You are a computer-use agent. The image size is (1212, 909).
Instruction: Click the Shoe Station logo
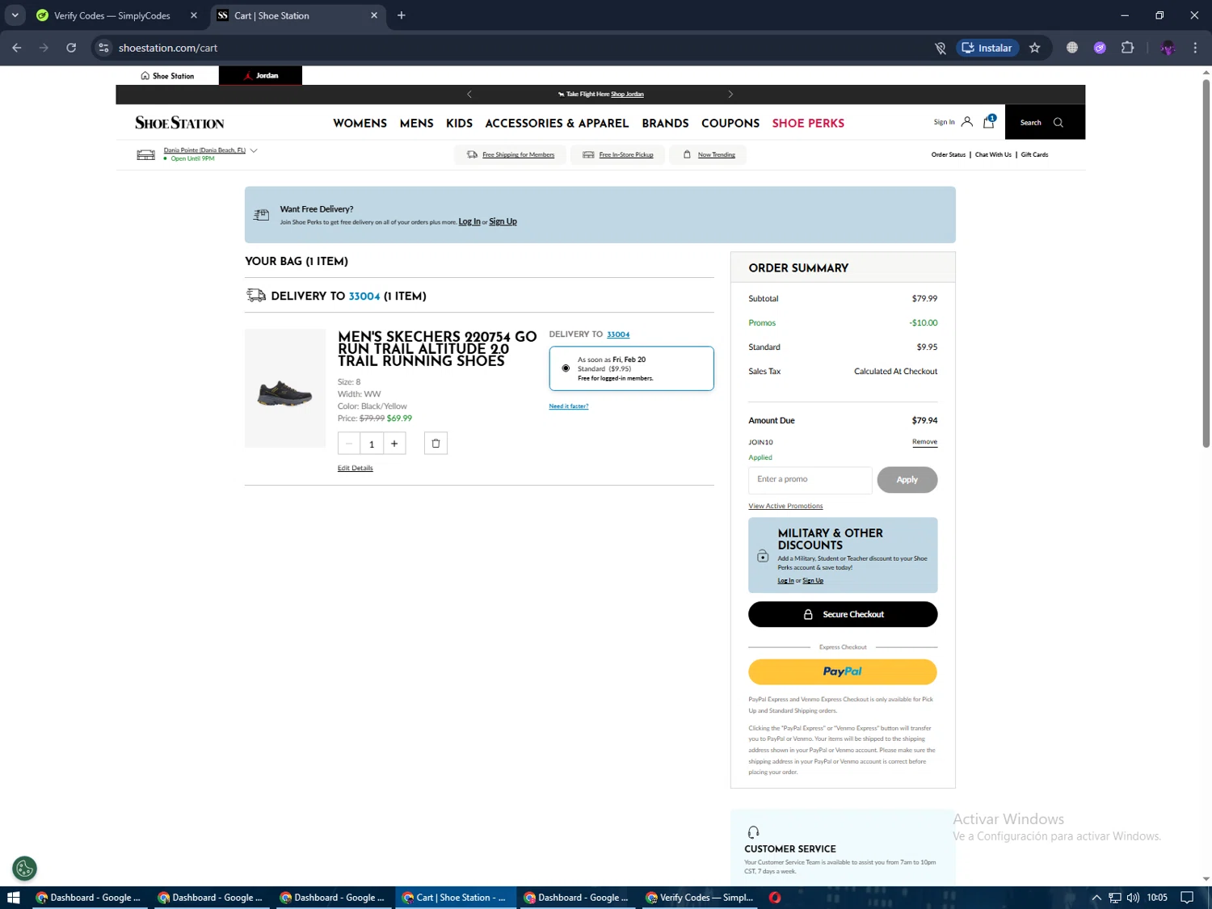click(x=179, y=123)
